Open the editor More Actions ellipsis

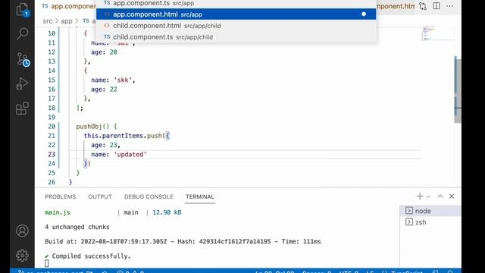pyautogui.click(x=449, y=6)
